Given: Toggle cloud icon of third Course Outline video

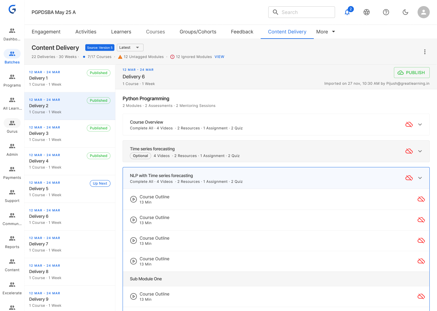Looking at the screenshot, I should point(421,241).
